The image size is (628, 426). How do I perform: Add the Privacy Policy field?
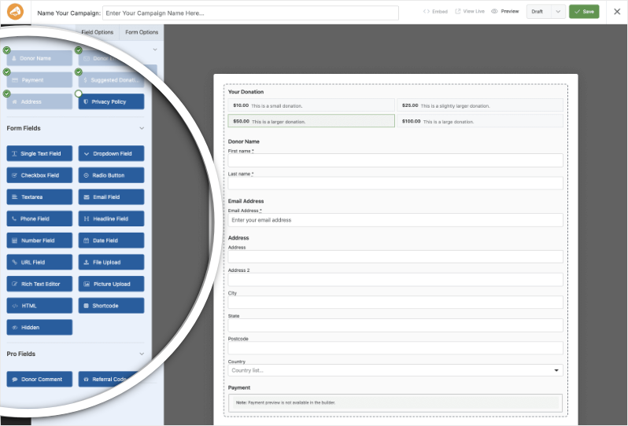111,101
